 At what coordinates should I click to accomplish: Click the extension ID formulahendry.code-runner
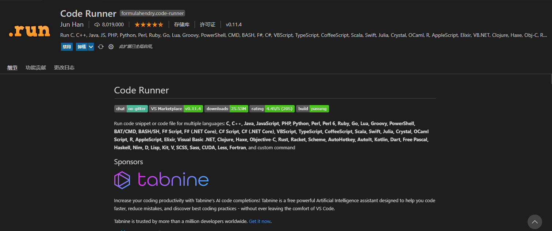pyautogui.click(x=153, y=14)
